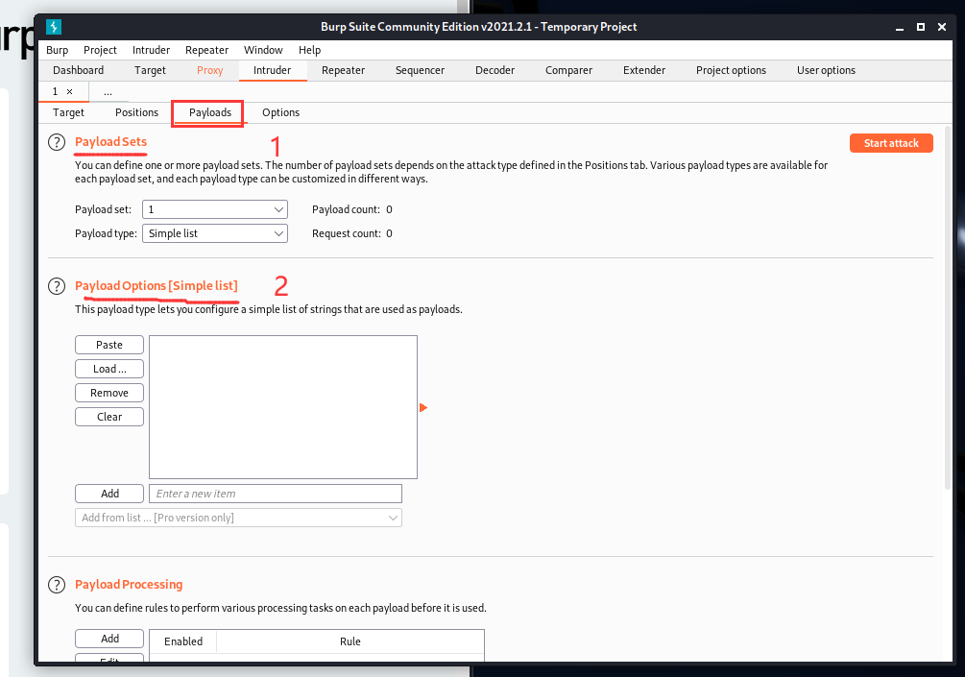This screenshot has width=965, height=677.
Task: Open the Positions sub-tab
Action: (x=136, y=112)
